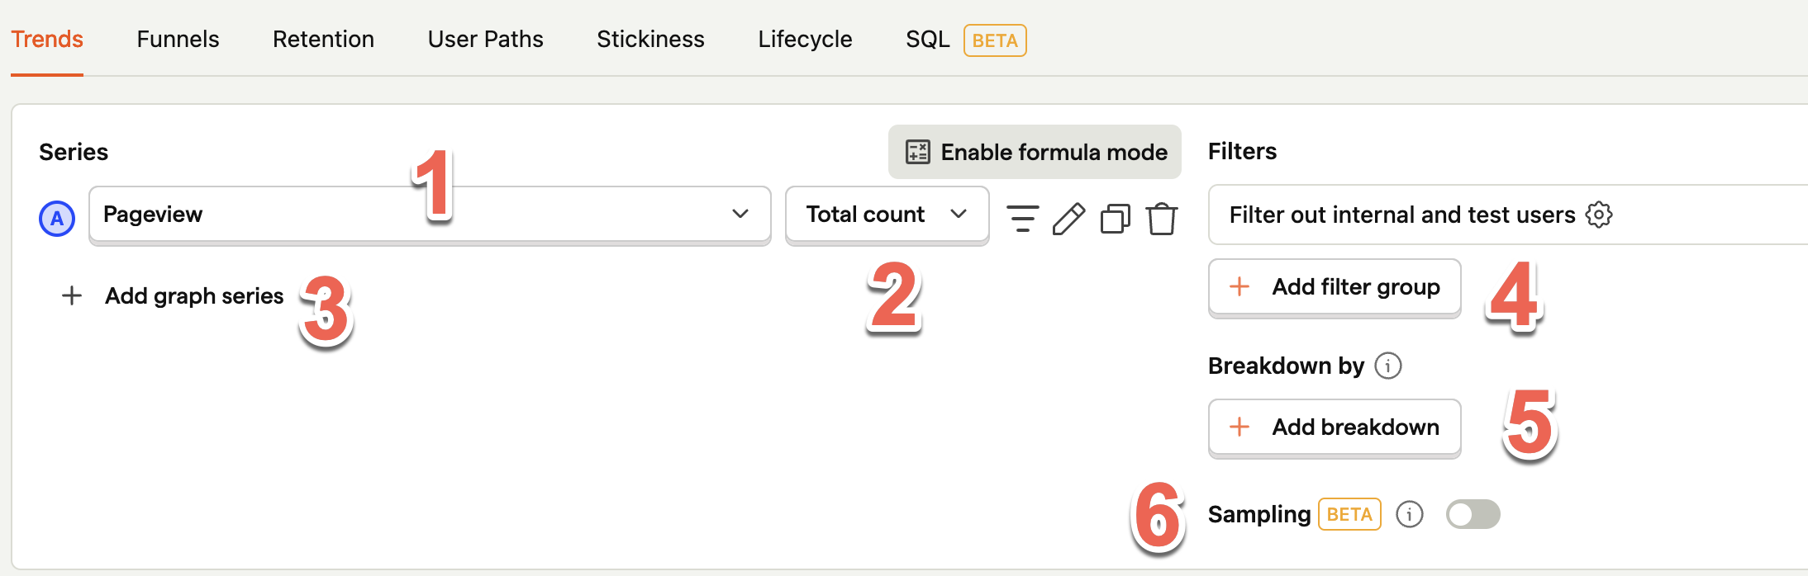The height and width of the screenshot is (576, 1808).
Task: Add a filter group
Action: coord(1335,287)
